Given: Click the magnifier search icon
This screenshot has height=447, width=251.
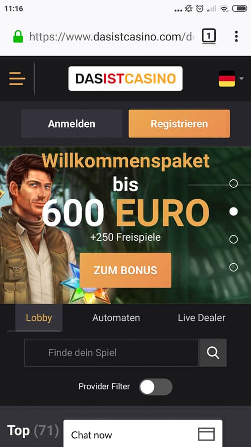Looking at the screenshot, I should [213, 353].
